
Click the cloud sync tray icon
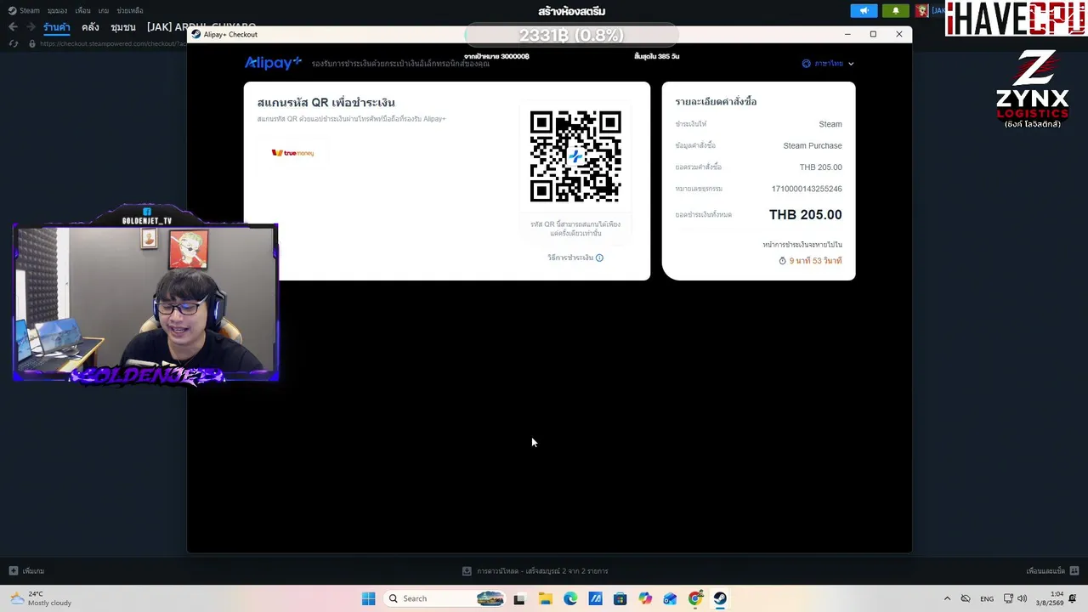(966, 598)
